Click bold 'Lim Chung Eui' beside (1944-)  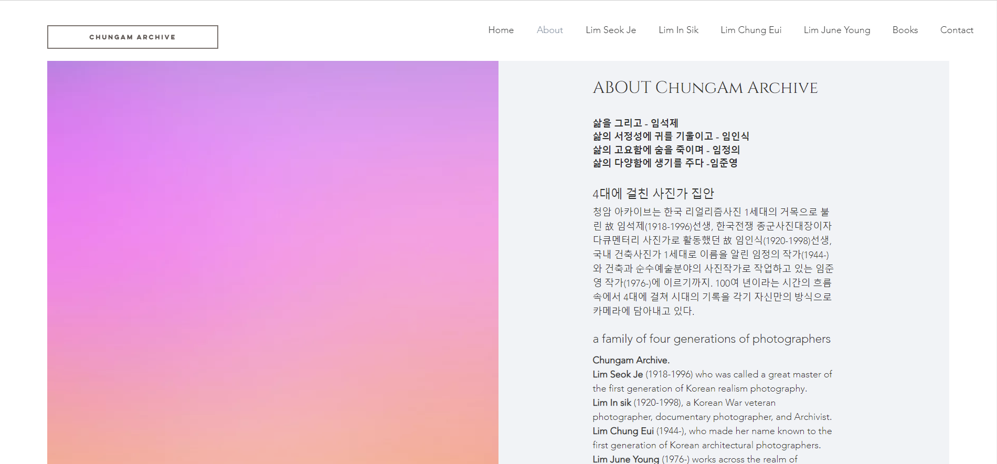(x=623, y=431)
